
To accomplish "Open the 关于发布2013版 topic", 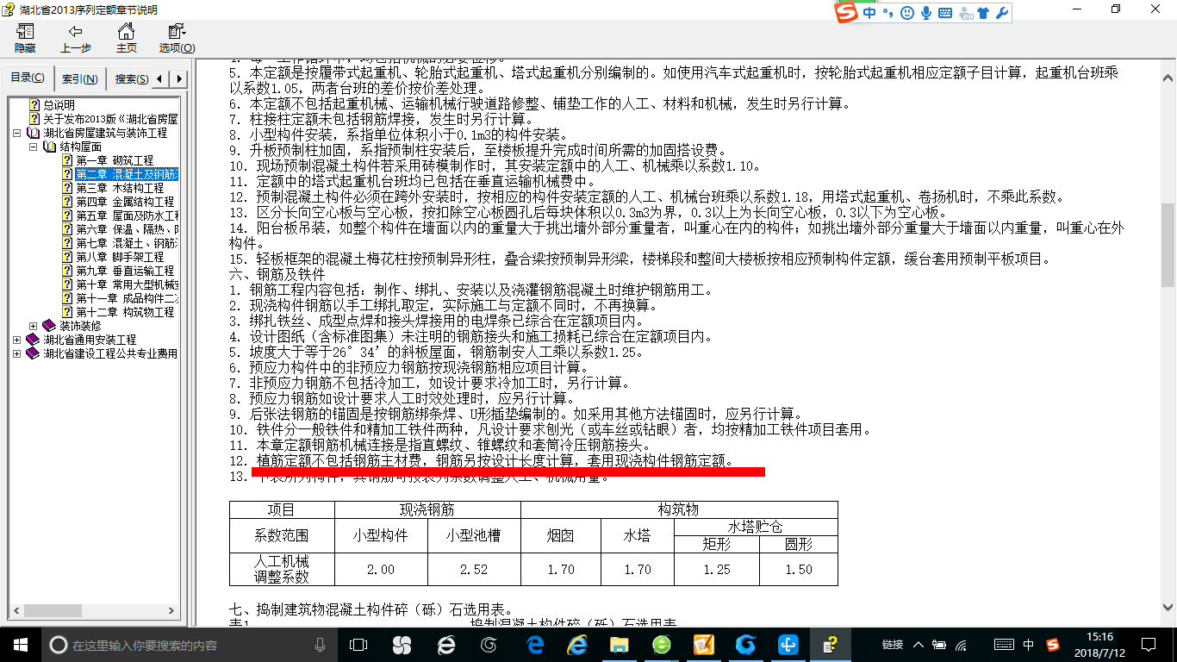I will [x=110, y=119].
